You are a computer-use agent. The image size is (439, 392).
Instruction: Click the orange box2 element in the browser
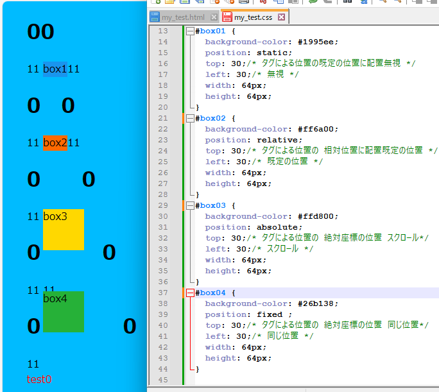coord(55,143)
